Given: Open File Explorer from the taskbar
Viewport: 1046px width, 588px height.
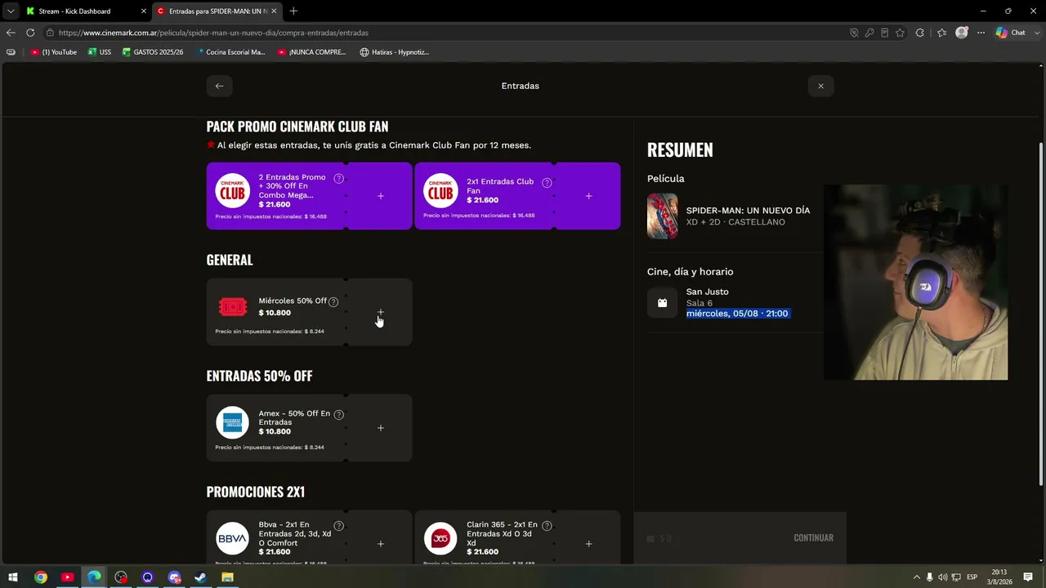Looking at the screenshot, I should coord(227,577).
